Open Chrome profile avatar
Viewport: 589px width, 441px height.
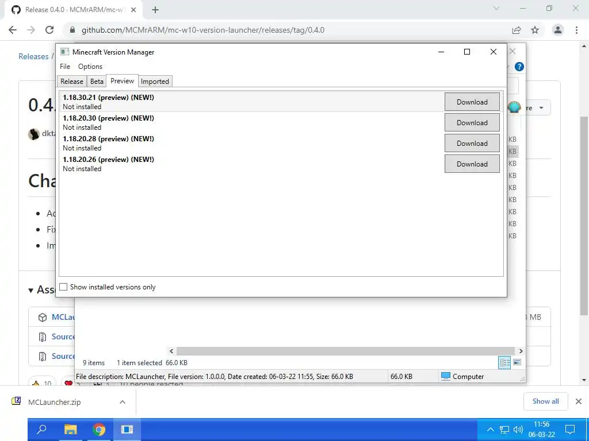click(558, 30)
